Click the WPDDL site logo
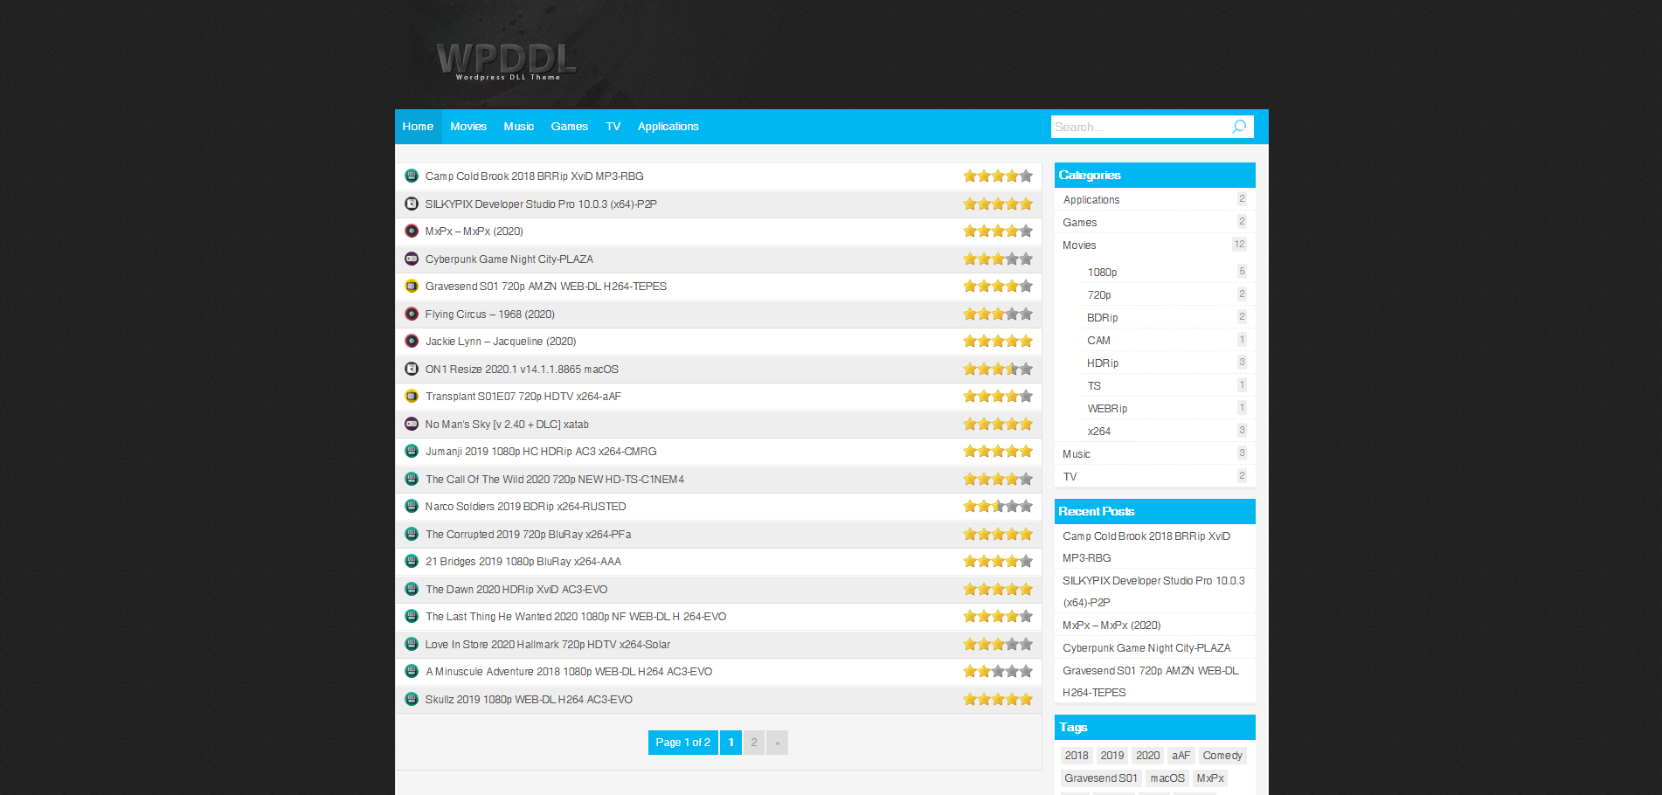1662x795 pixels. tap(506, 60)
